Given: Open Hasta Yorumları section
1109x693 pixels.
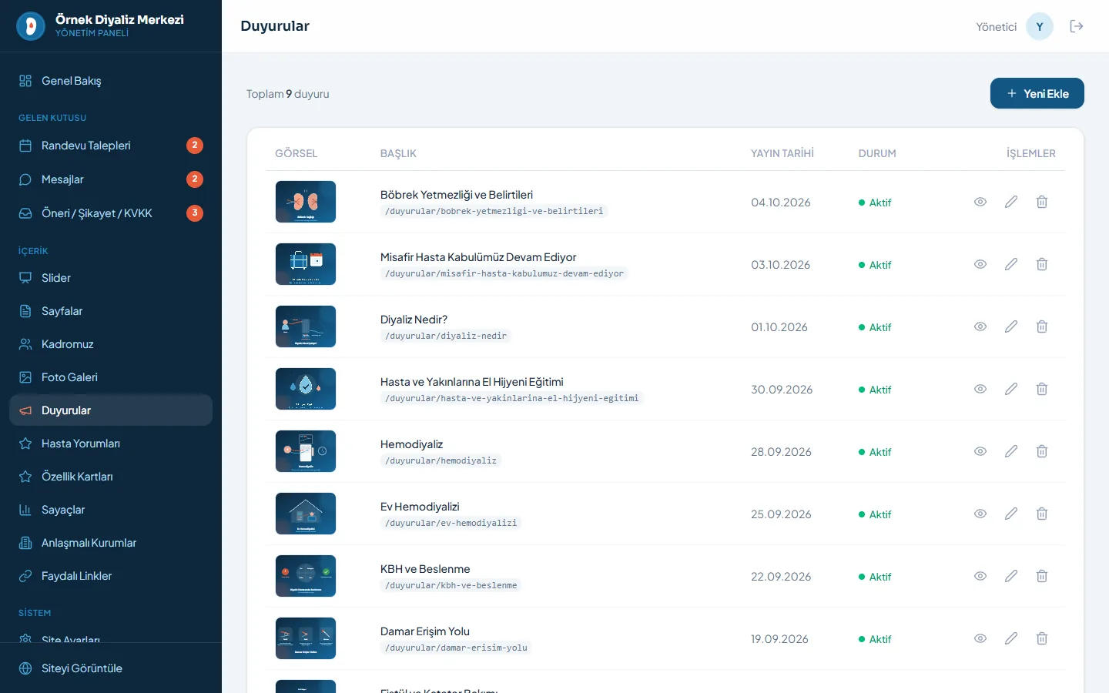Looking at the screenshot, I should click(x=111, y=444).
